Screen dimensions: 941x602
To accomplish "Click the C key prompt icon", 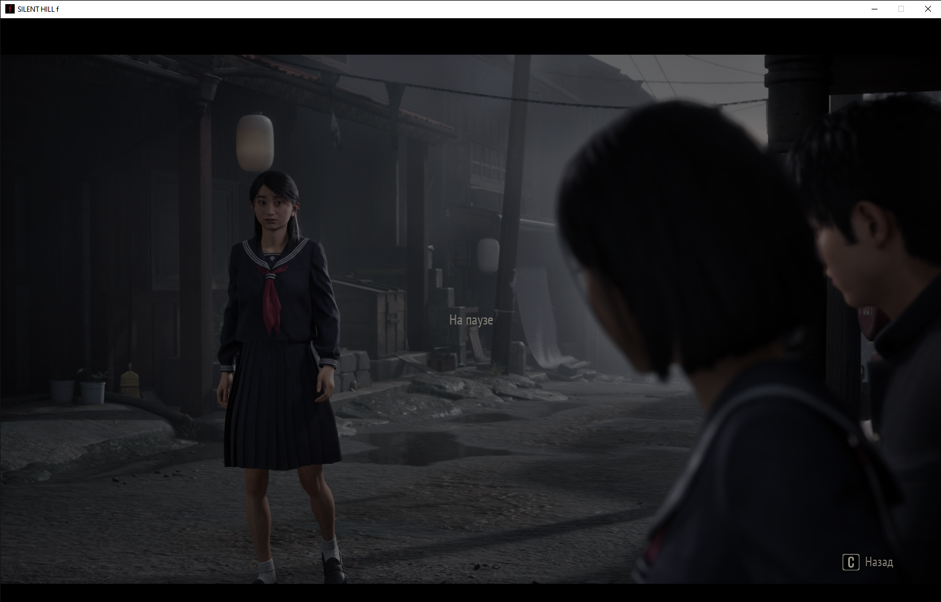I will coord(851,563).
